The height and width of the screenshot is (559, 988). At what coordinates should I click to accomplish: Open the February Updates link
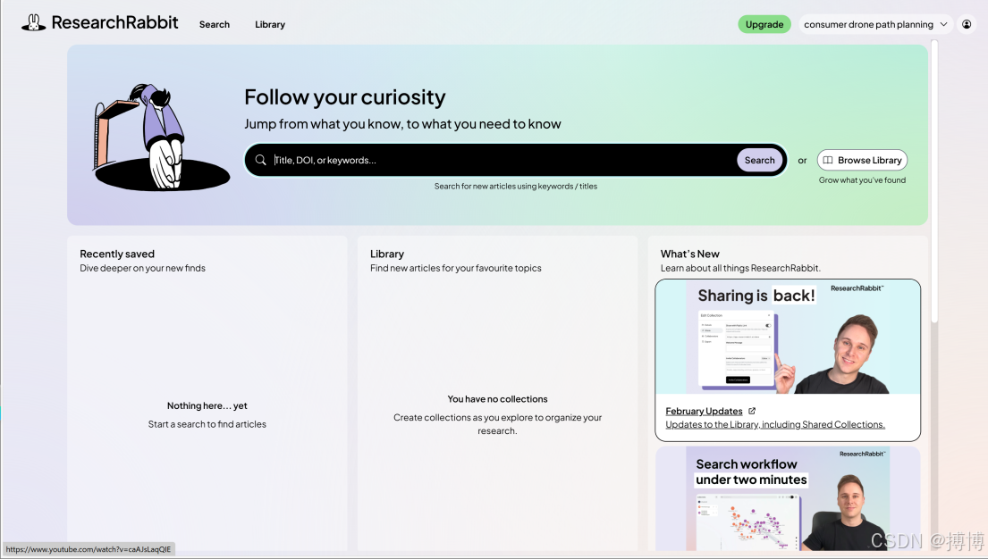coord(704,411)
